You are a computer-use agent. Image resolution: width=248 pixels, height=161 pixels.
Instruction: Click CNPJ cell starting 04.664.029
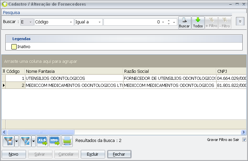pos(231,78)
